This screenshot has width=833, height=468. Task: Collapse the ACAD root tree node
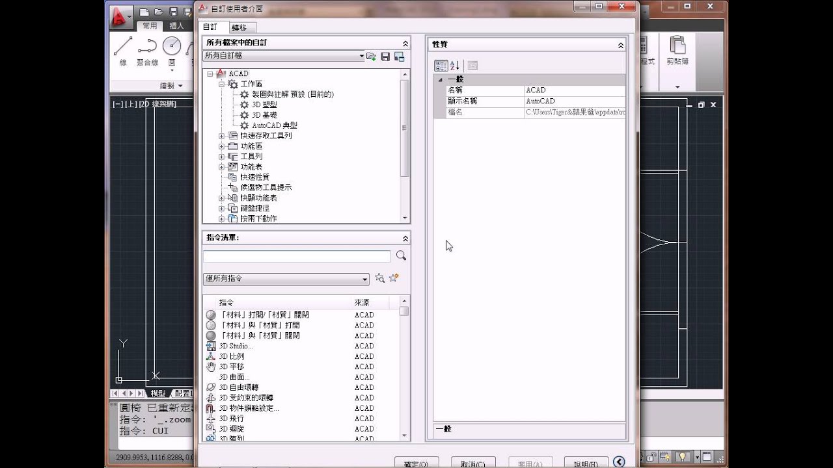click(210, 73)
